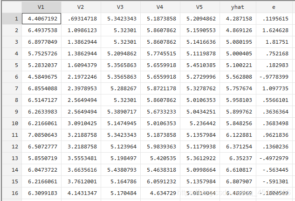295x201 pixels.
Task: Select row number 12 header
Action: tap(12, 147)
